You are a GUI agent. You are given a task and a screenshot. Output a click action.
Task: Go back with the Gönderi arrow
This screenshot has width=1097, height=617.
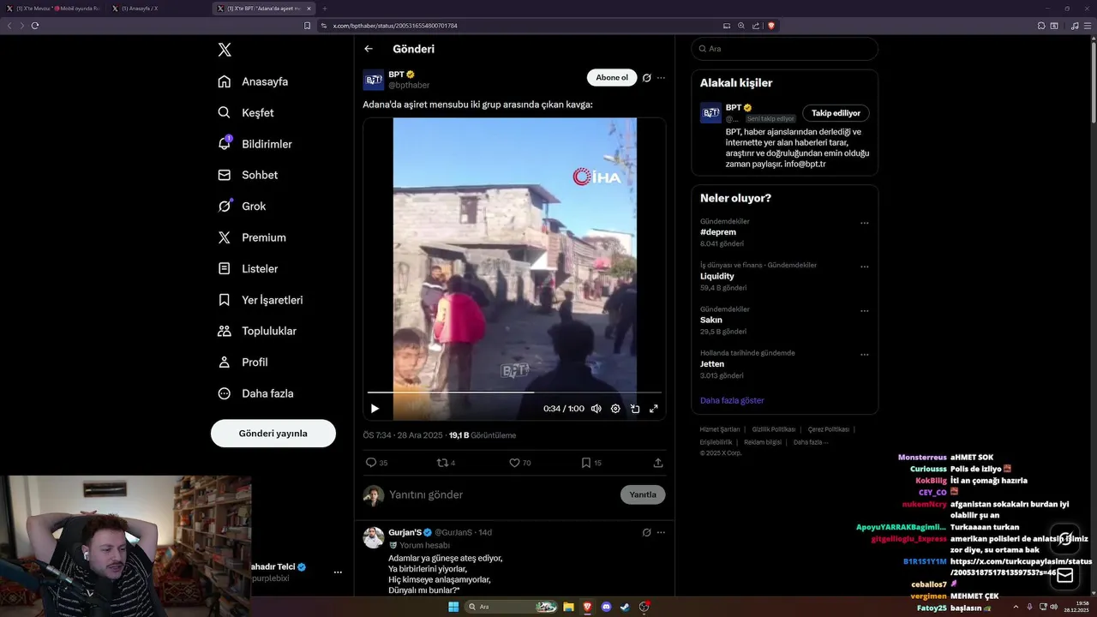point(369,49)
